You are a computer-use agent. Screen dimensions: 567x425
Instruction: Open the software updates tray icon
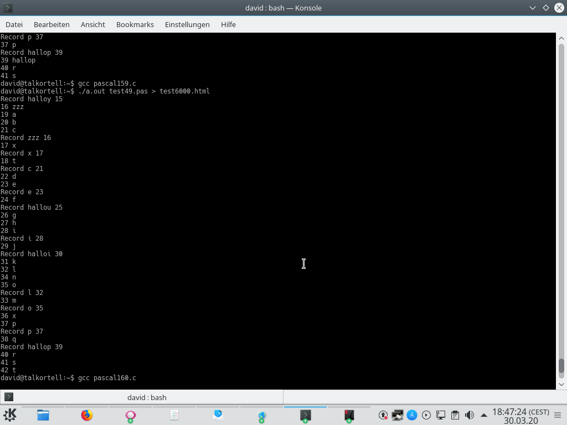[382, 415]
